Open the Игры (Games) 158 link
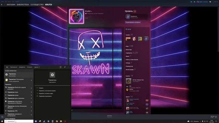This screenshot has height=123, width=219. (129, 46)
